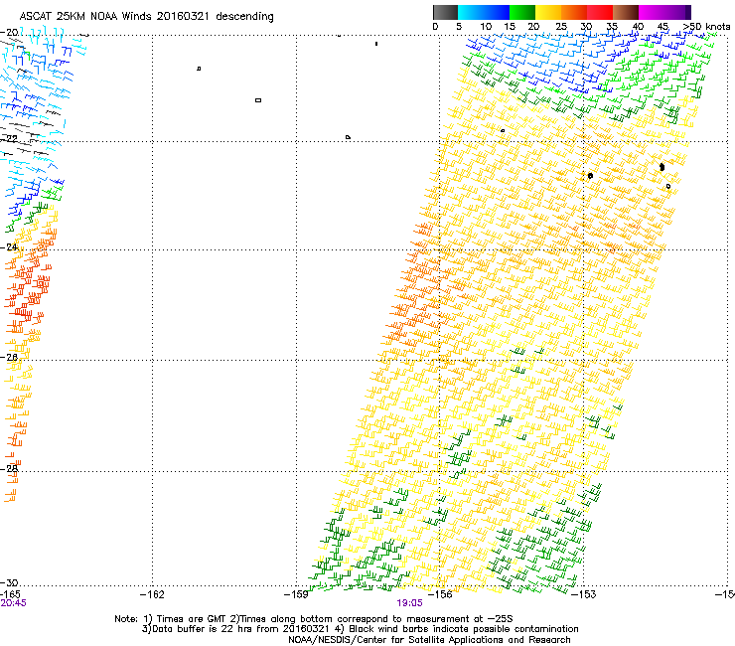Image resolution: width=735 pixels, height=646 pixels.
Task: Click the -28 latitude axis label
Action: click(x=9, y=468)
